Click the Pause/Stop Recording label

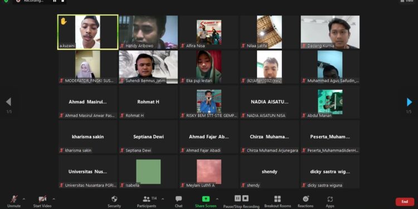point(241,207)
